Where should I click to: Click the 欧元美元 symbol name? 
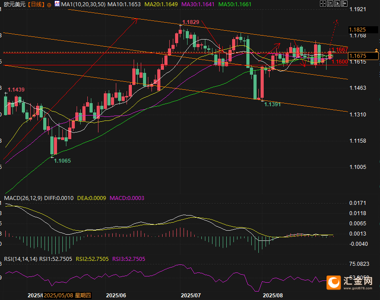click(15, 4)
